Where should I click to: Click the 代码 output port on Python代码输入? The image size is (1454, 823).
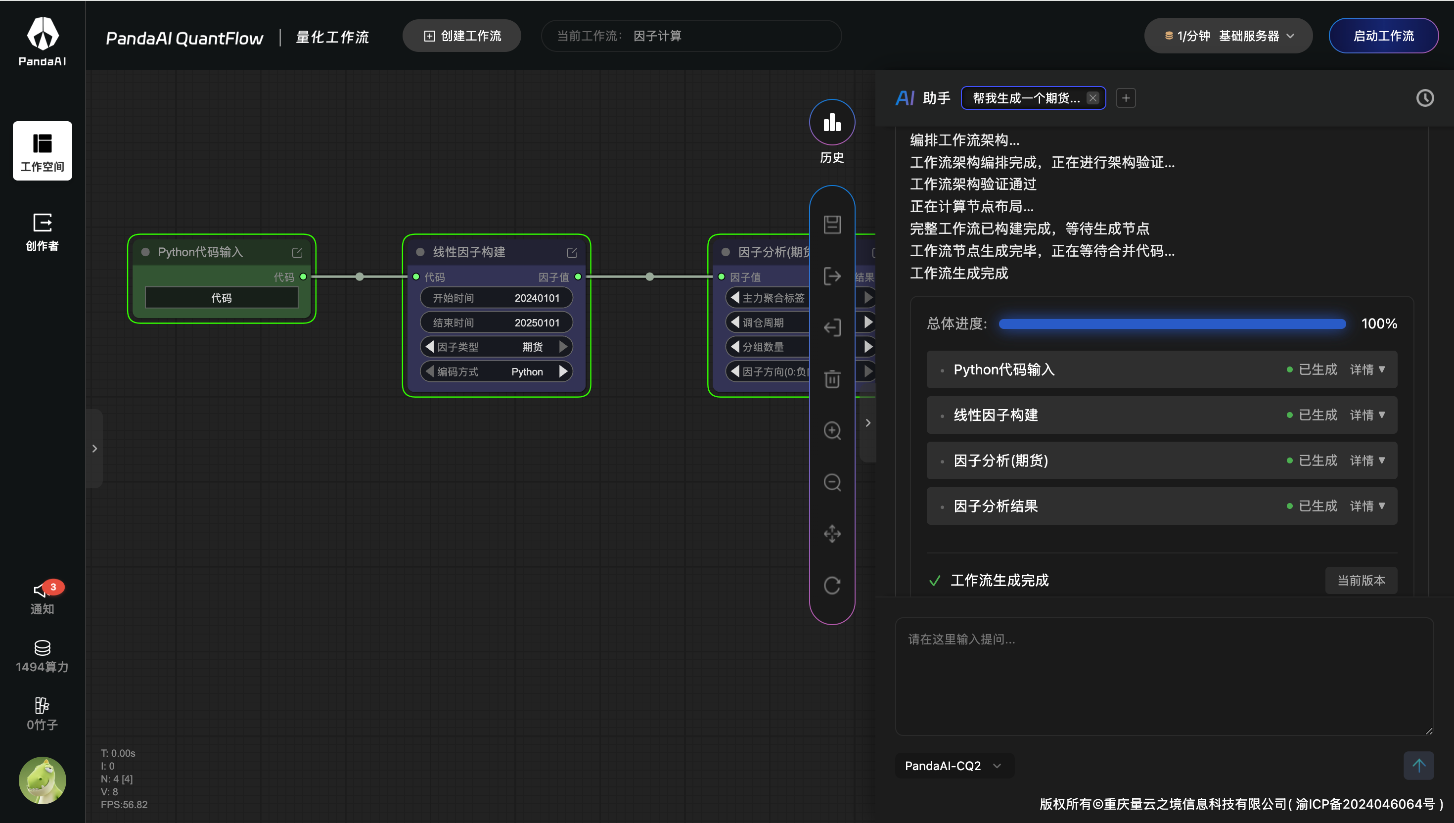click(x=304, y=276)
